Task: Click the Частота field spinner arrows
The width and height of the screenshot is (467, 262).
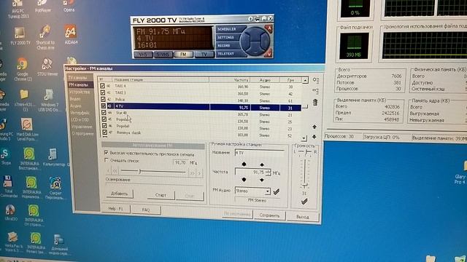Action: pyautogui.click(x=269, y=172)
